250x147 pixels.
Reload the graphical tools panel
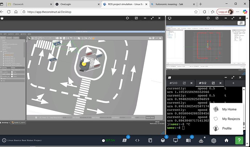tap(208, 18)
